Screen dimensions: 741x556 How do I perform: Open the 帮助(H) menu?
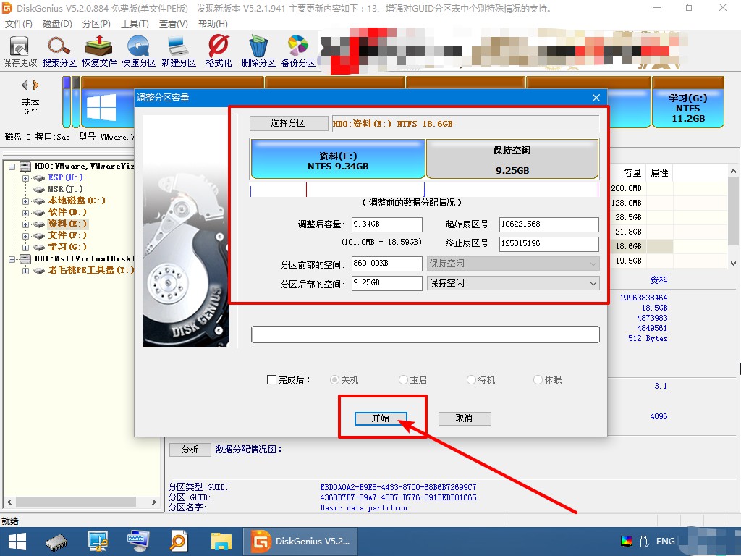click(x=213, y=24)
